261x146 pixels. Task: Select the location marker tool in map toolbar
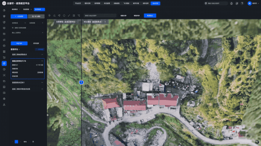coord(50,16)
